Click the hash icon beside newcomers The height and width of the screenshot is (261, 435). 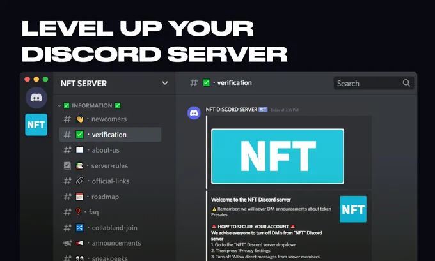[67, 119]
